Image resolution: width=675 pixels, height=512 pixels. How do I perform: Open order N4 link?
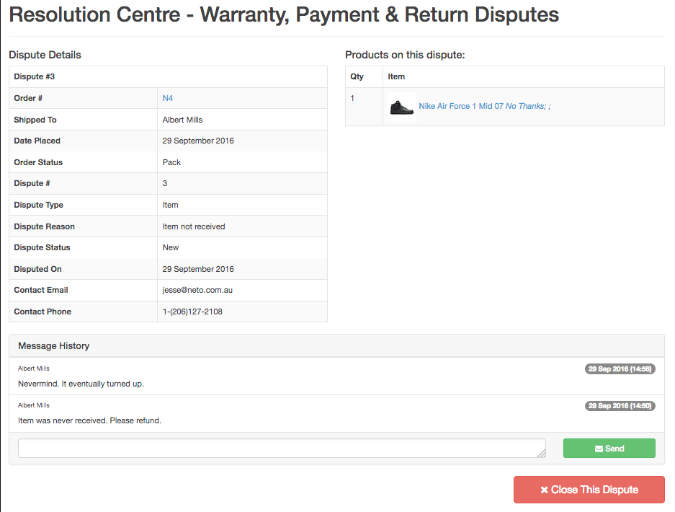(x=167, y=98)
